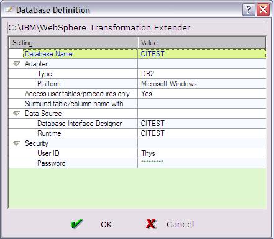This screenshot has width=274, height=239.
Task: Collapse the Data Source section
Action: pyautogui.click(x=16, y=114)
